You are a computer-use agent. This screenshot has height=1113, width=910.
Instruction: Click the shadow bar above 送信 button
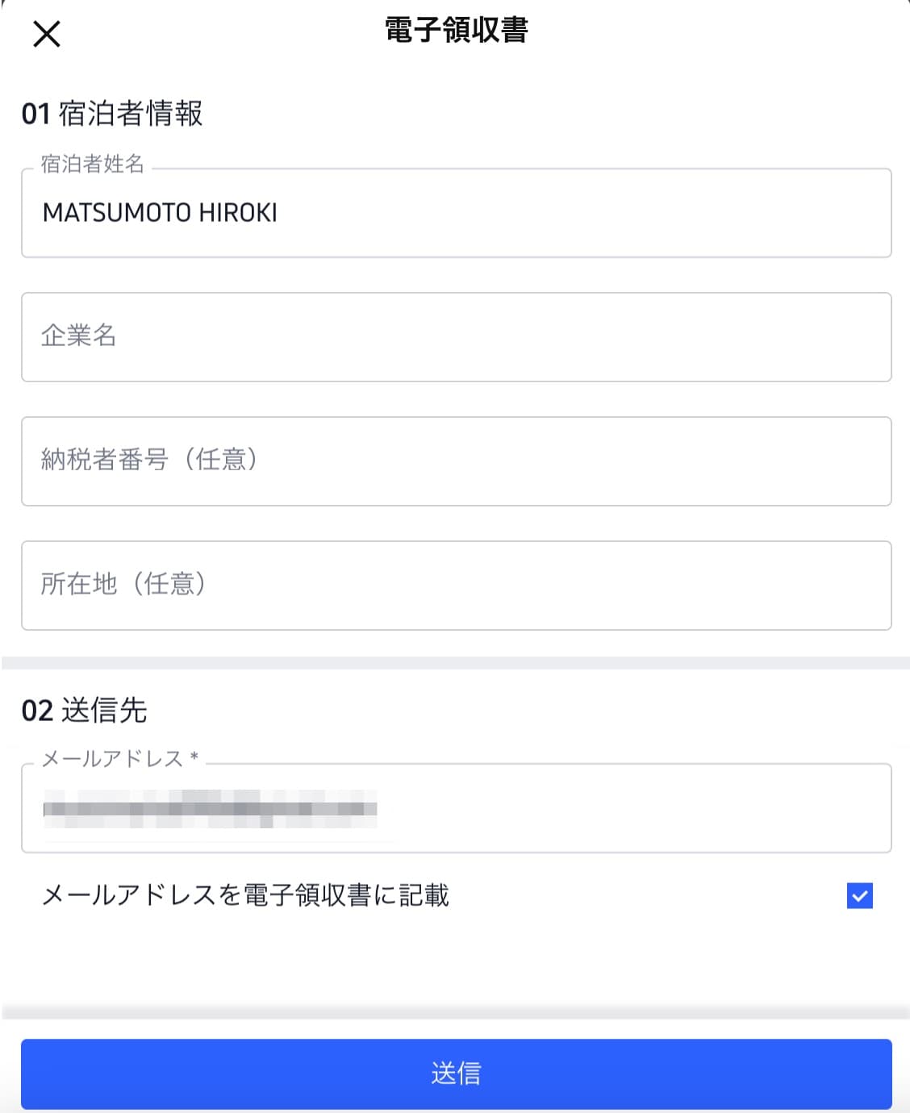tap(455, 1012)
